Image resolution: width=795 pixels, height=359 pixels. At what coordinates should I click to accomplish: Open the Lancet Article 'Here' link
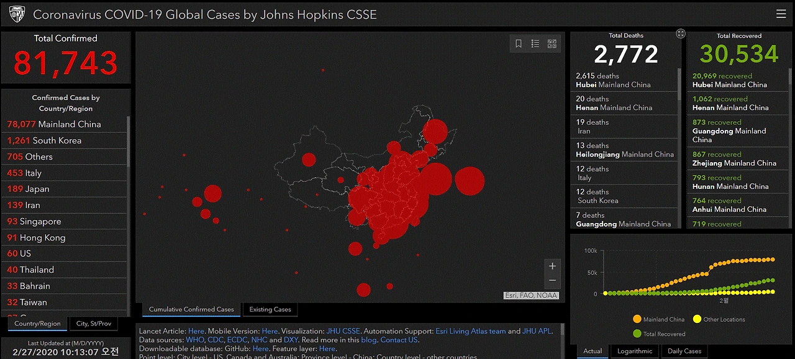[x=196, y=332]
